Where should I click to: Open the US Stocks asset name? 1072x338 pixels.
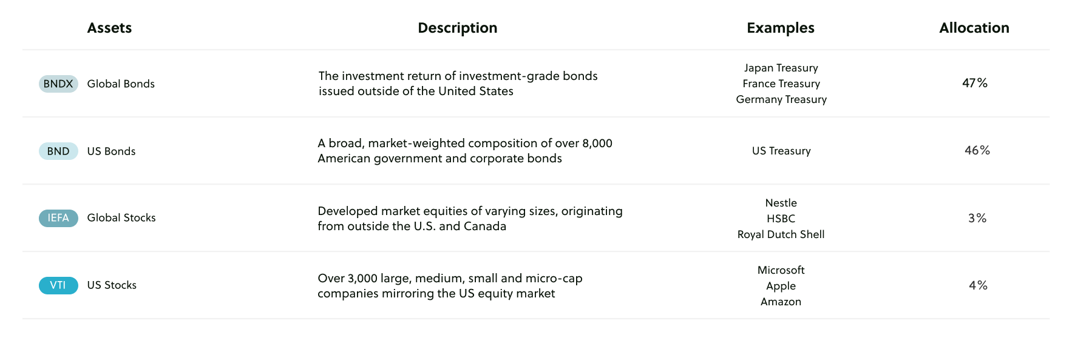112,285
